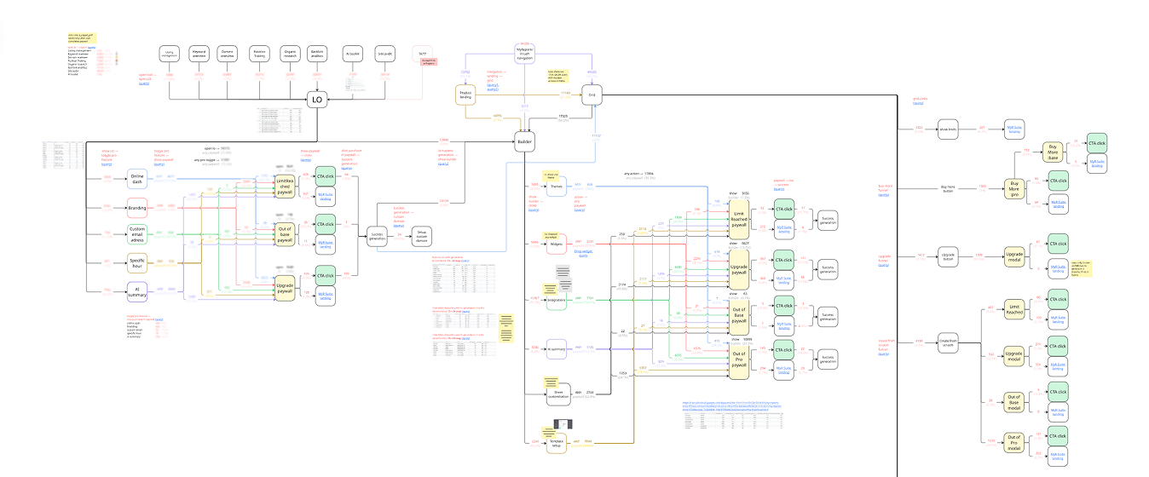The width and height of the screenshot is (1149, 477).
Task: Select the Upgrade button node
Action: (950, 255)
